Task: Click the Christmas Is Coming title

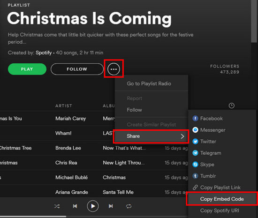Action: [89, 19]
